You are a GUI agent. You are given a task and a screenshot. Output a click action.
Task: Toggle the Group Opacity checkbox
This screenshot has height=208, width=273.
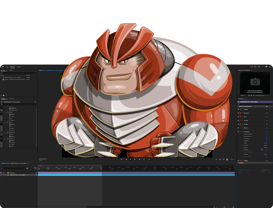click(267, 156)
